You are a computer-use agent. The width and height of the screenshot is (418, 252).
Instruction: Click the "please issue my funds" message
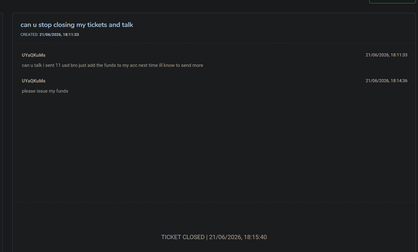45,91
